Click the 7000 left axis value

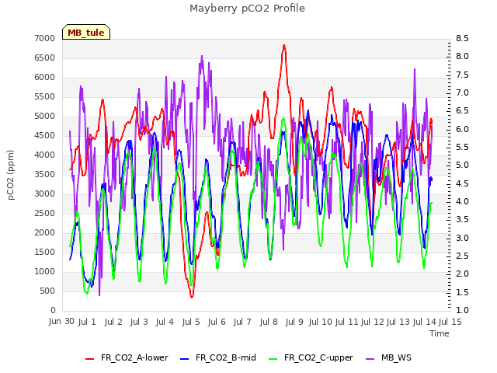pos(45,38)
